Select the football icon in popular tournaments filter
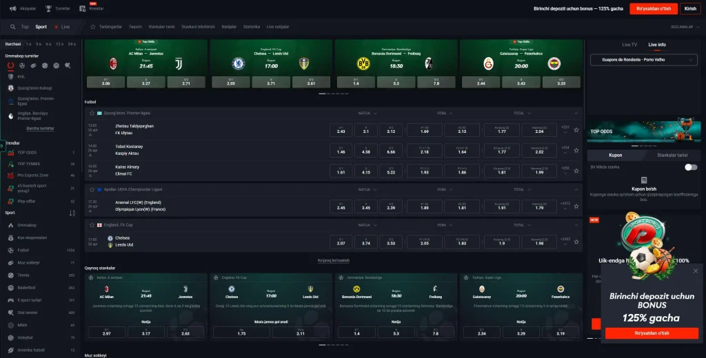Screen dimensions: 706x358 pos(22,65)
